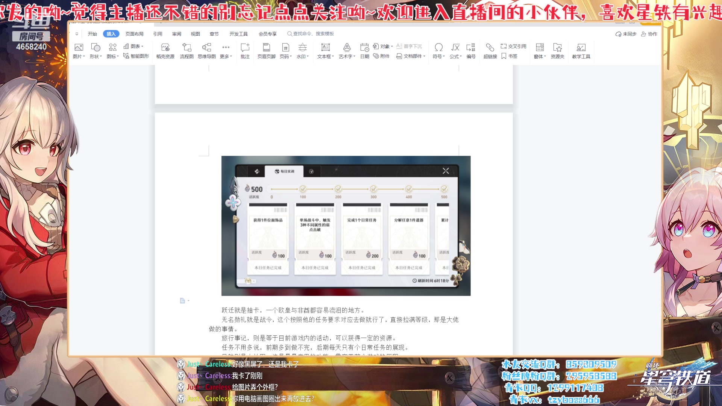Viewport: 722px width, 406px height.
Task: Expand the 更多 more options menu
Action: [226, 51]
